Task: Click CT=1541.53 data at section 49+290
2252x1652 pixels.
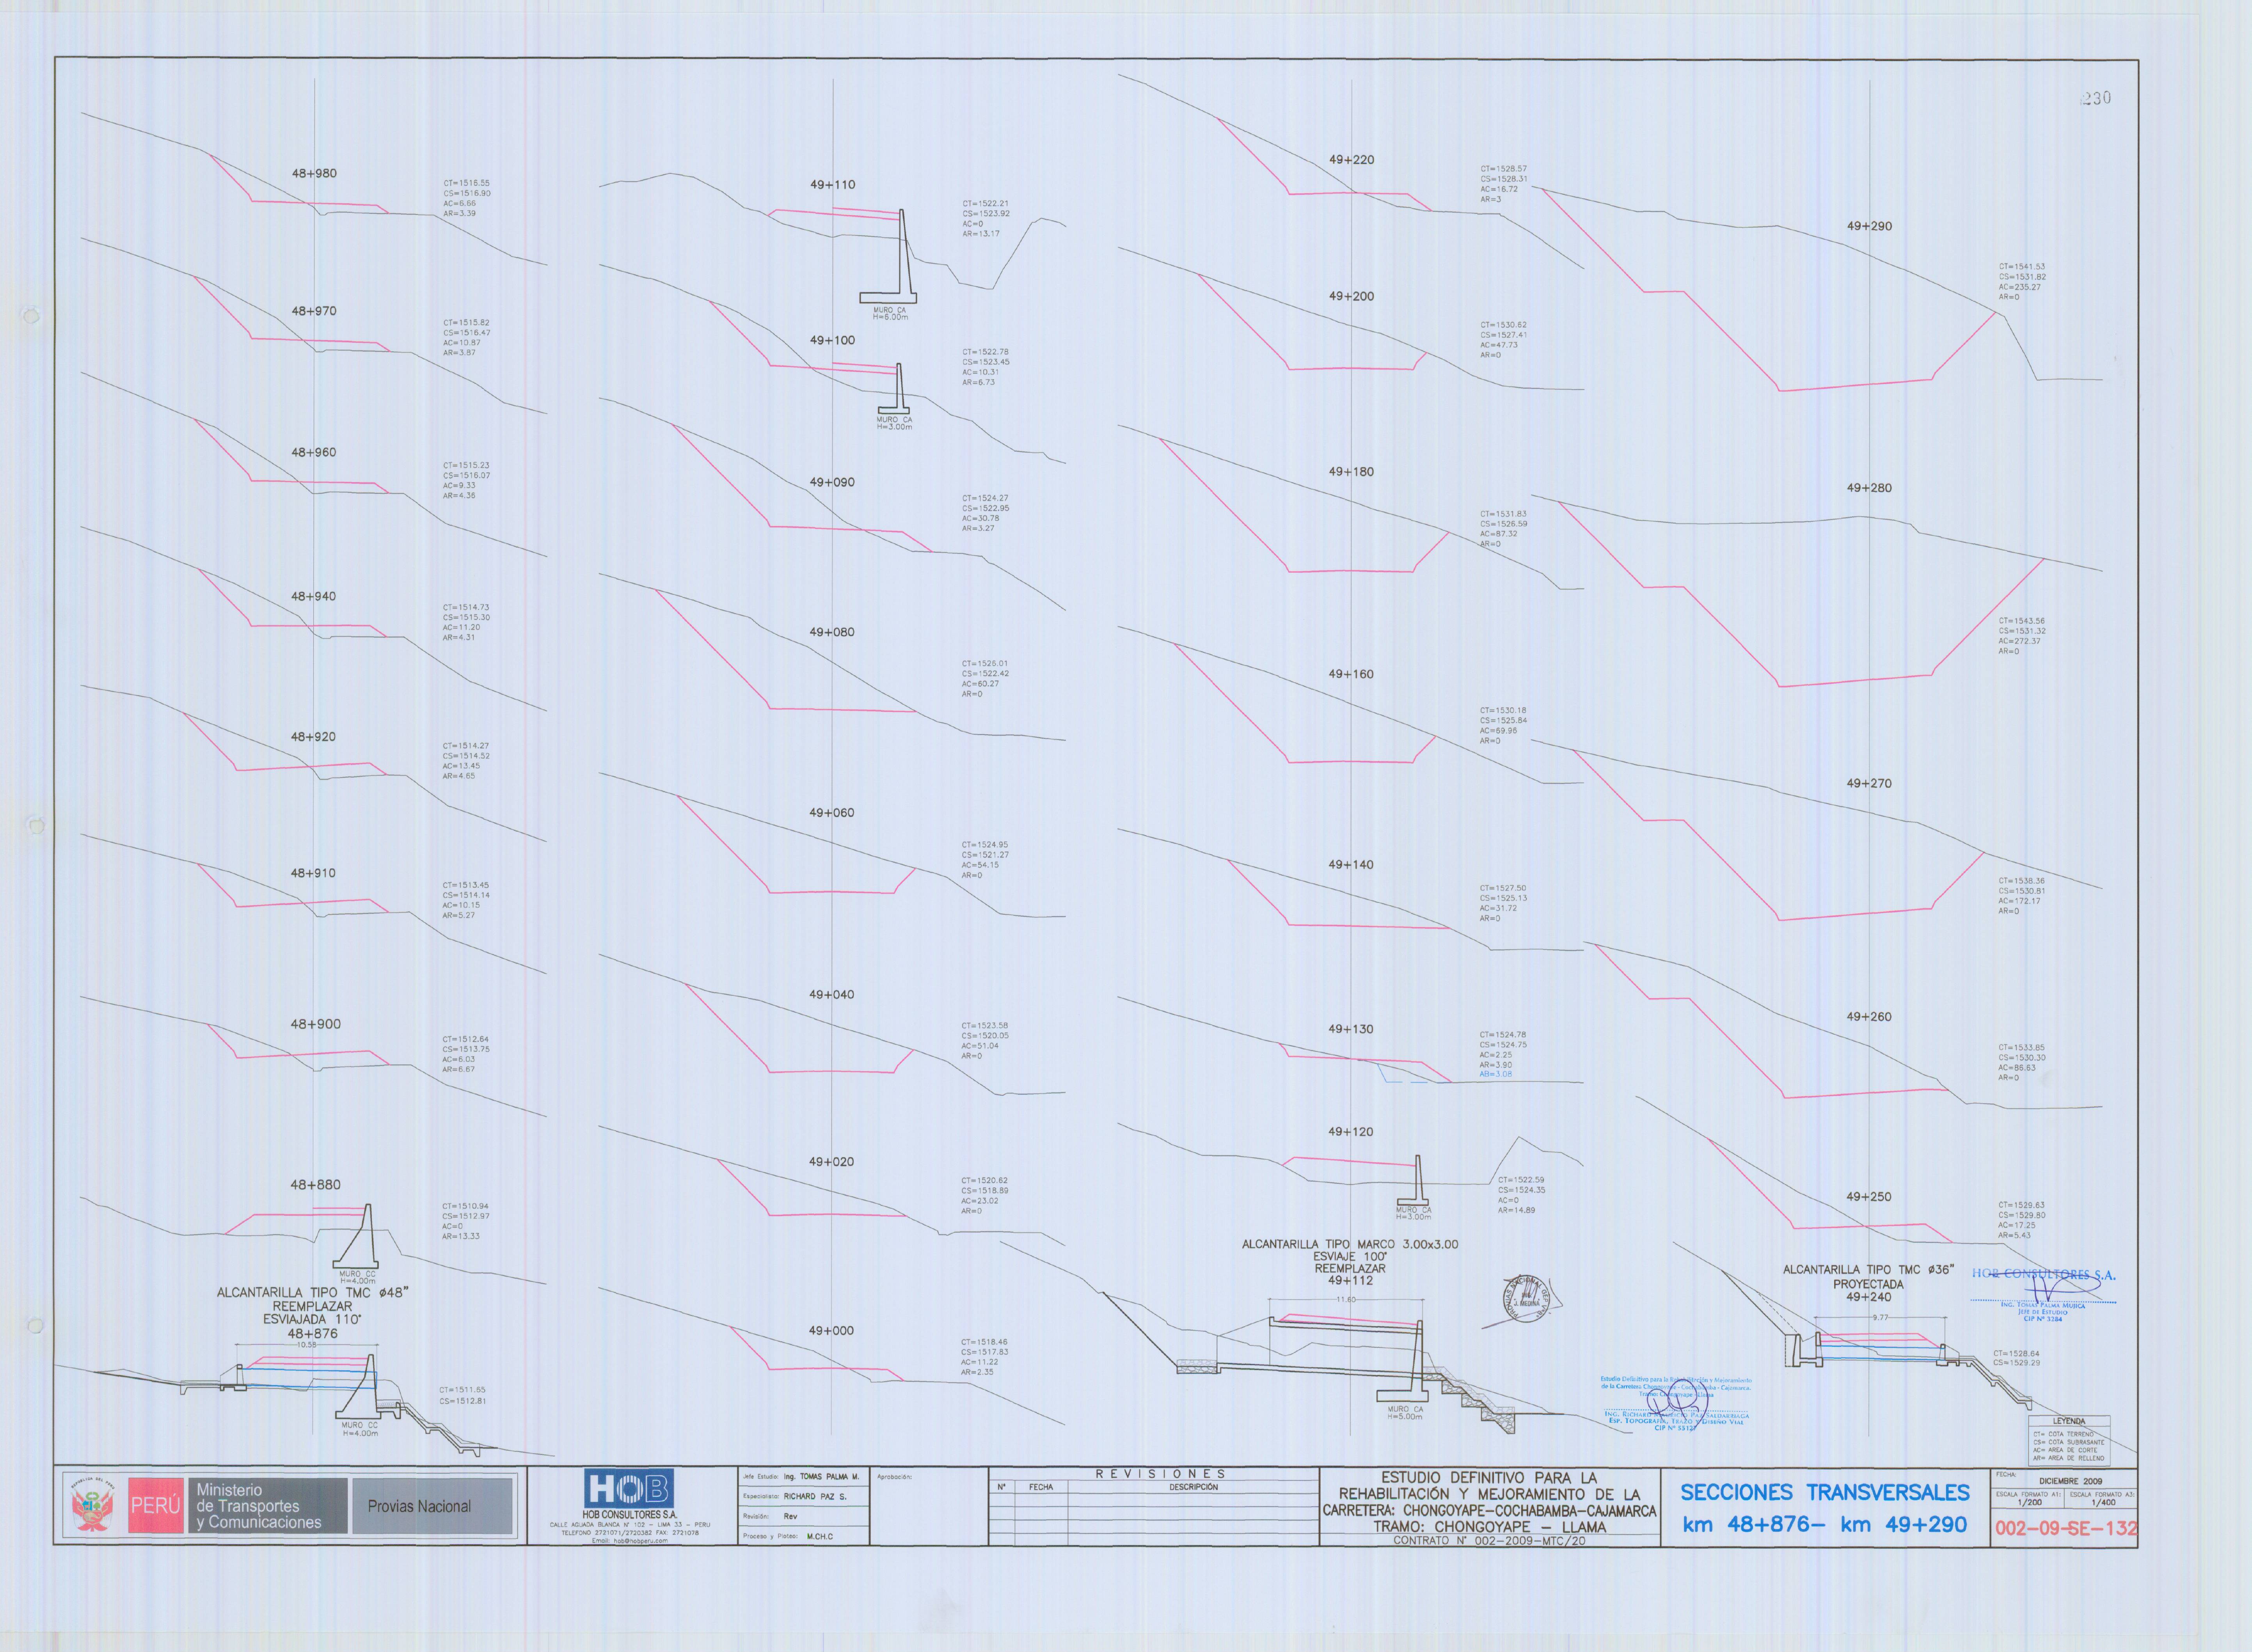Action: tap(2022, 267)
